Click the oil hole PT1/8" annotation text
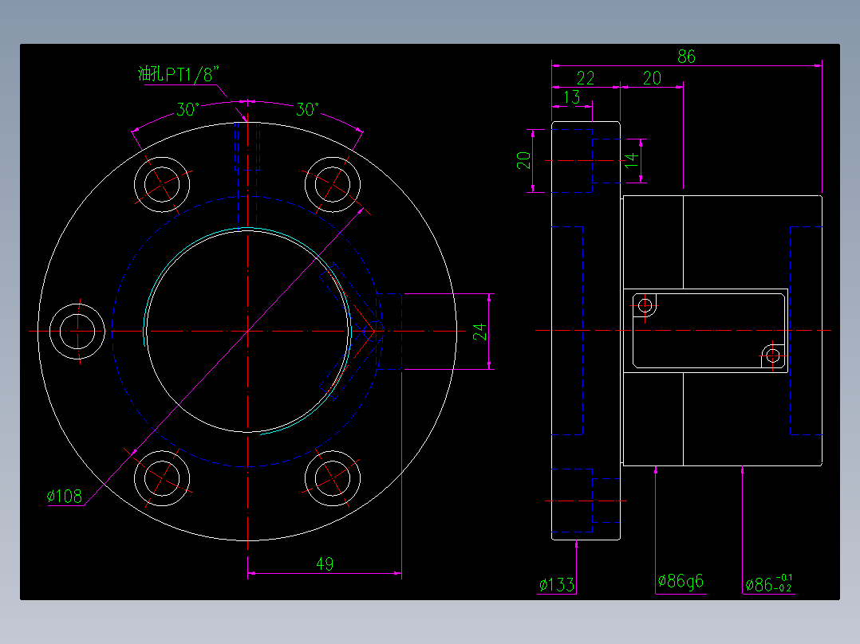This screenshot has height=644, width=860. (x=179, y=73)
